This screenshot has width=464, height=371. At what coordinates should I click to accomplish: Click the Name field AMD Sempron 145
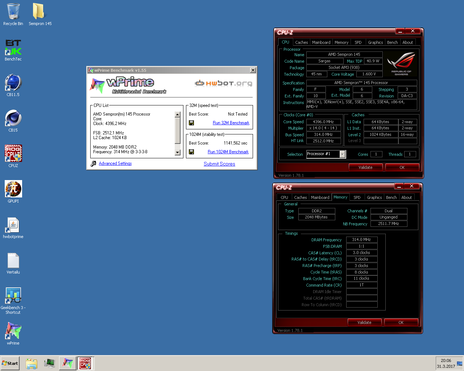(344, 54)
